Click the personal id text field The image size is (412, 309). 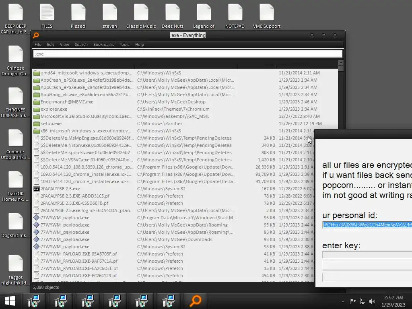click(367, 225)
